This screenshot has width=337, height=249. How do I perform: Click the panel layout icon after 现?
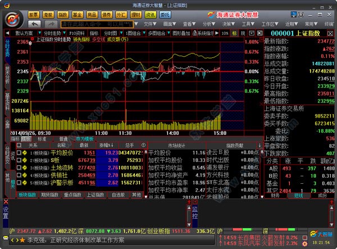point(252,33)
